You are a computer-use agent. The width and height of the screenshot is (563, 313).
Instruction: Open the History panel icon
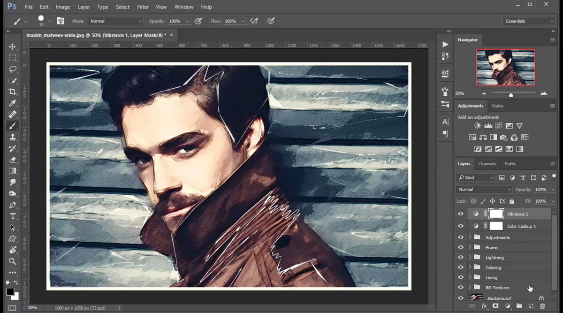[445, 56]
